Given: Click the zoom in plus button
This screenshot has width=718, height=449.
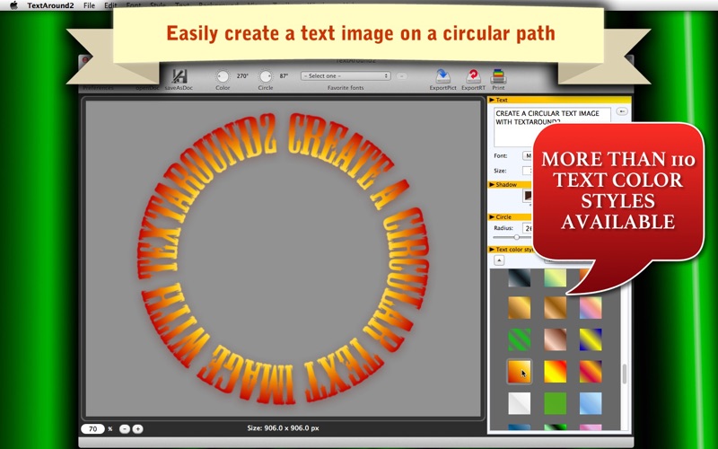Looking at the screenshot, I should coord(137,429).
